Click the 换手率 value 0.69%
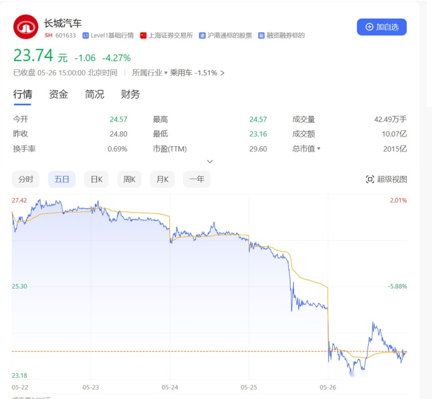Screen dimensions: 432x399 point(117,149)
